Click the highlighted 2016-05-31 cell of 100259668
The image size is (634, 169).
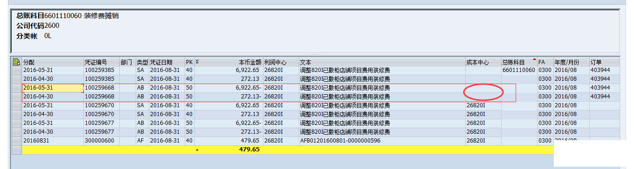[53, 88]
